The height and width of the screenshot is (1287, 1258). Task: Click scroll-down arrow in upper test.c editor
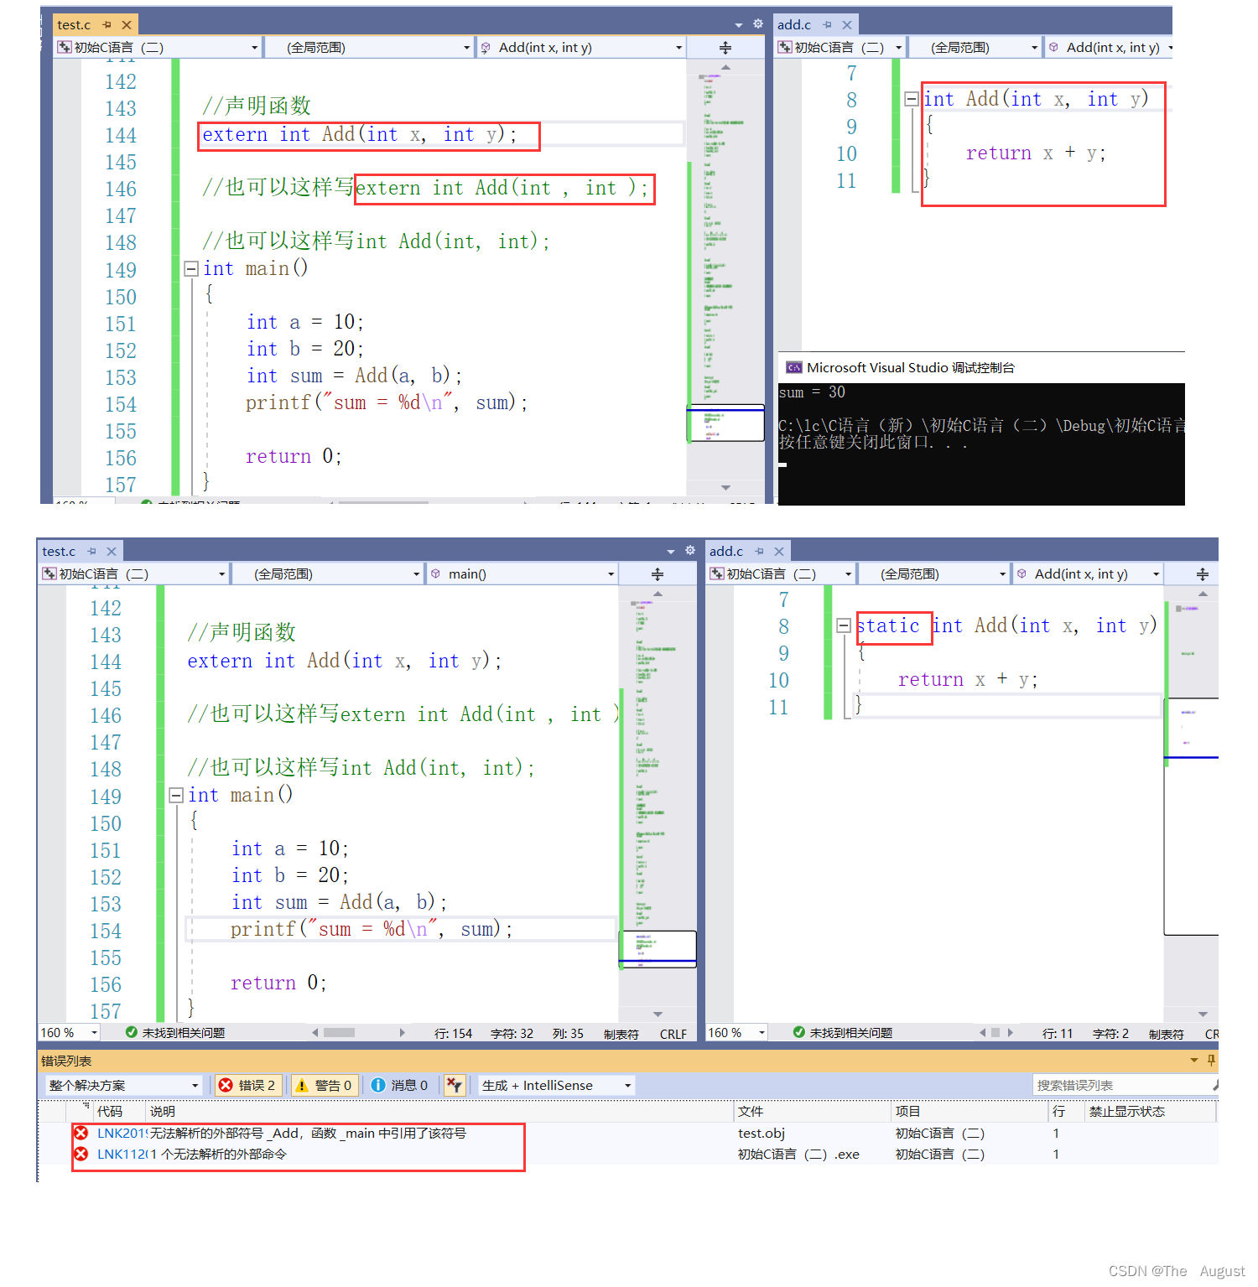tap(725, 487)
